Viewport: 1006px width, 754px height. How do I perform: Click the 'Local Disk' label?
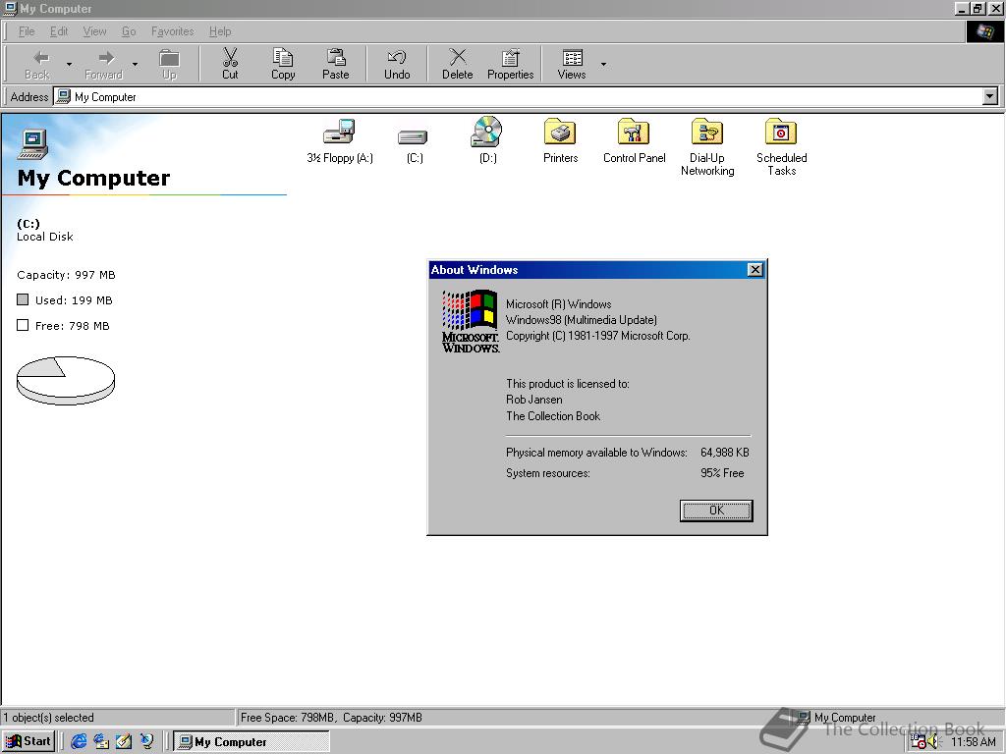click(45, 237)
